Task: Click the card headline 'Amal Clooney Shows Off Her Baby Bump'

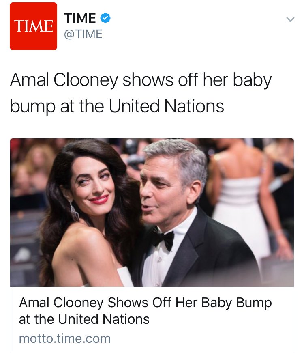Action: point(146,302)
